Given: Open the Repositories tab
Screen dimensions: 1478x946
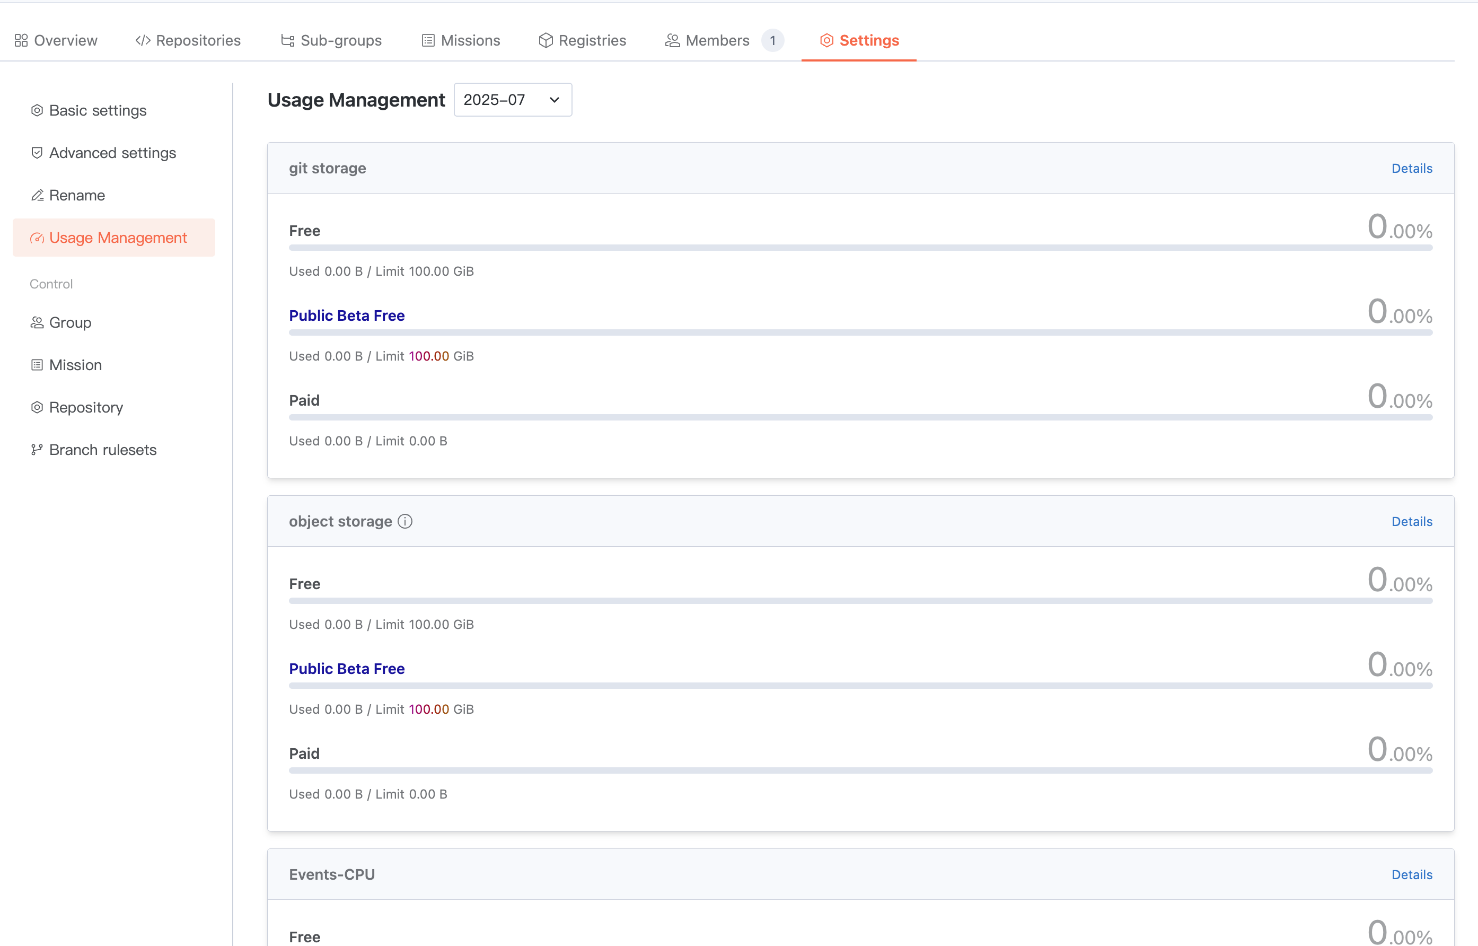Looking at the screenshot, I should click(188, 40).
